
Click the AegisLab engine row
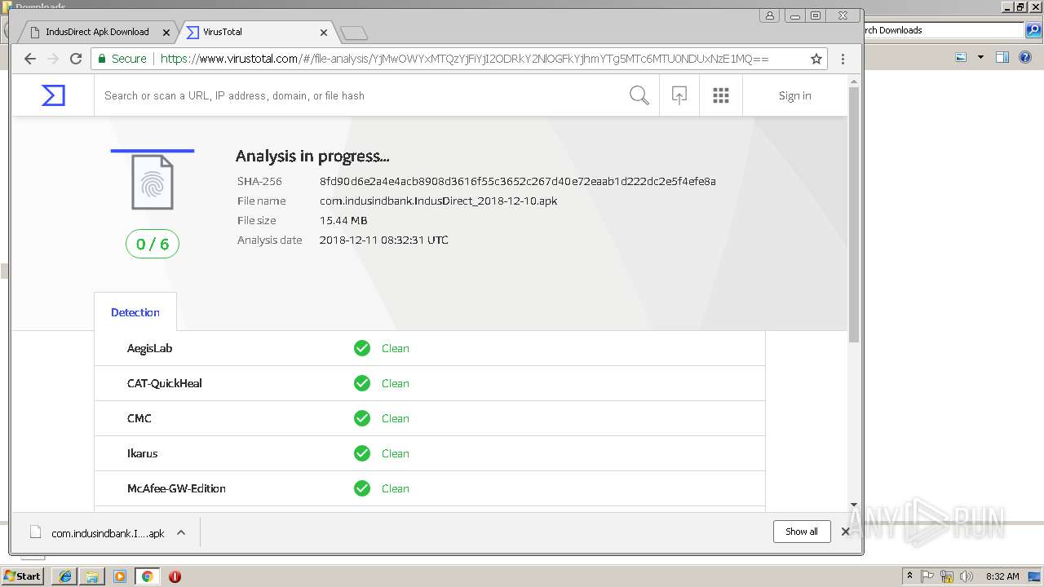(430, 348)
